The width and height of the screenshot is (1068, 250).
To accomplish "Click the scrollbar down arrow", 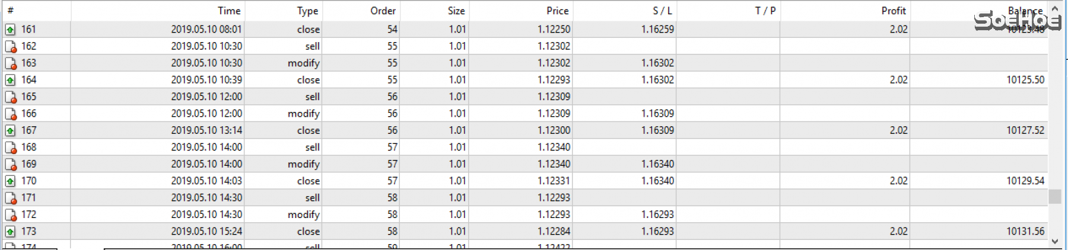I will 1054,241.
